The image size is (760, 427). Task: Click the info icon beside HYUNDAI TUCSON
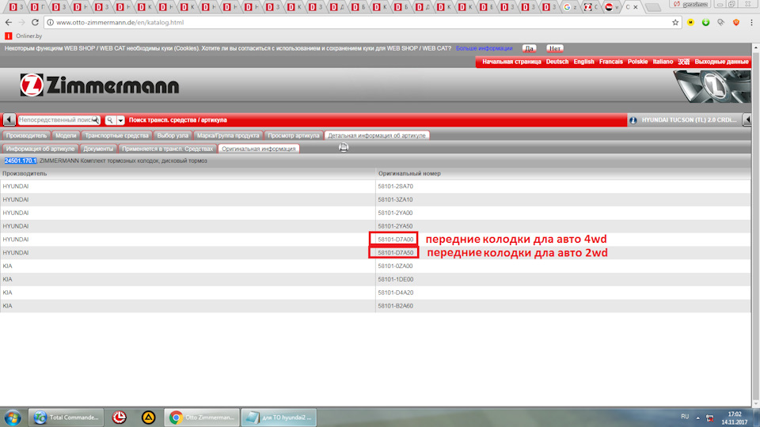[633, 120]
